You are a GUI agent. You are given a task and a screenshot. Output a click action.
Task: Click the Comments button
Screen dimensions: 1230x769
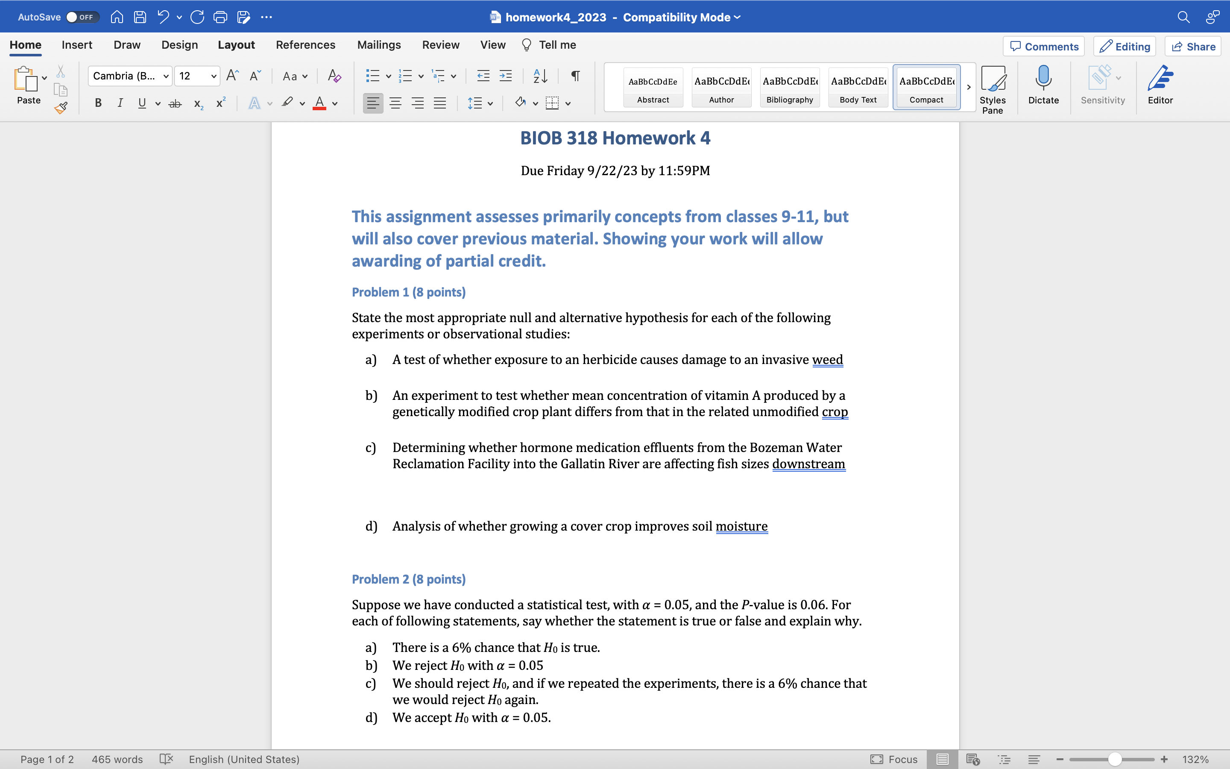[1043, 46]
